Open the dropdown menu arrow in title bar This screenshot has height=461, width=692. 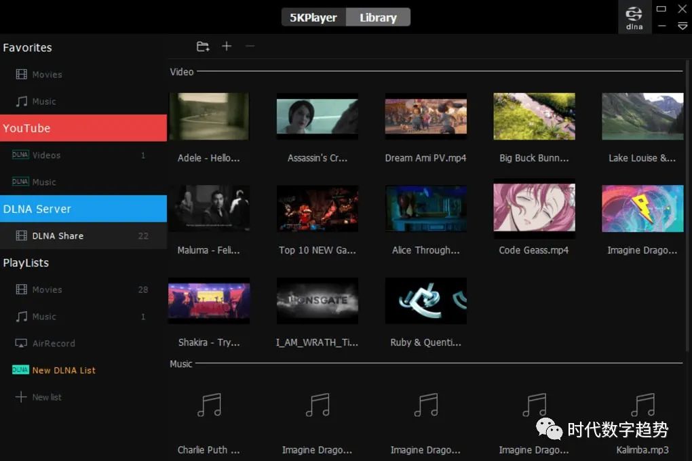click(683, 26)
